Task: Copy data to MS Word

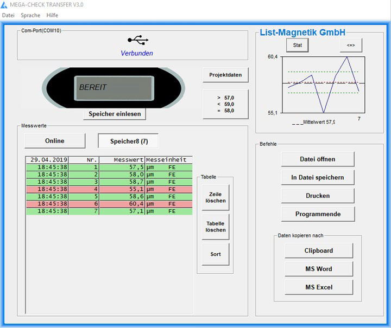Action: pyautogui.click(x=319, y=269)
